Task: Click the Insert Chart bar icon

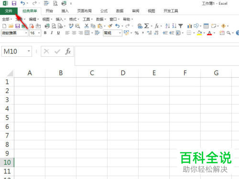Action: click(189, 26)
